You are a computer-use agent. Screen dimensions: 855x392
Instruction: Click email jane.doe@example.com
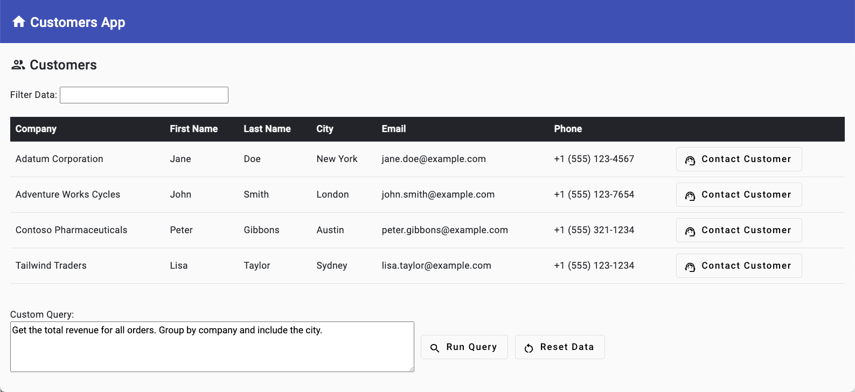434,159
